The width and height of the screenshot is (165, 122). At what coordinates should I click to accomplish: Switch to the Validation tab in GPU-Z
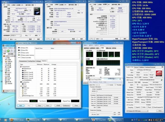click(x=142, y=67)
